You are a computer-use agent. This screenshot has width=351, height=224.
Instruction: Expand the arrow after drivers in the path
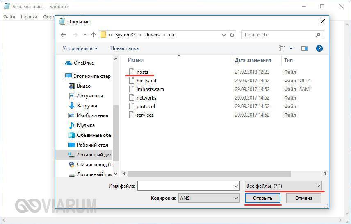[164, 35]
